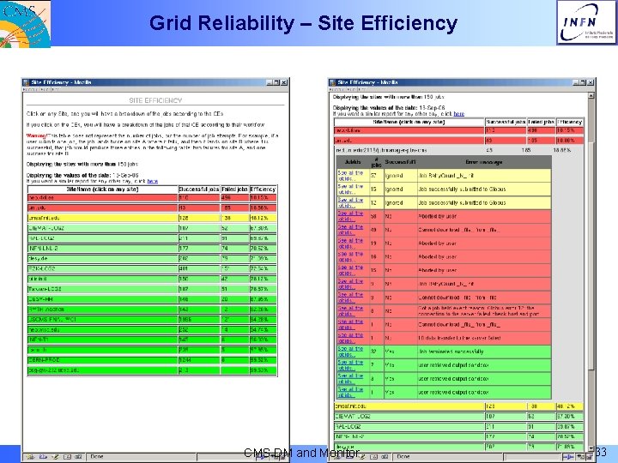Follow the 'here' link in left window

[x=153, y=182]
